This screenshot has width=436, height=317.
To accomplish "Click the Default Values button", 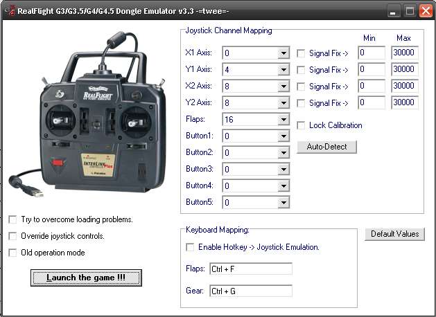I will [394, 234].
